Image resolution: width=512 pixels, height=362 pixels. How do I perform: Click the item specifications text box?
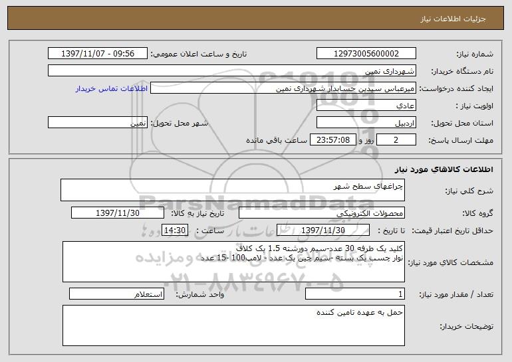[x=233, y=262]
